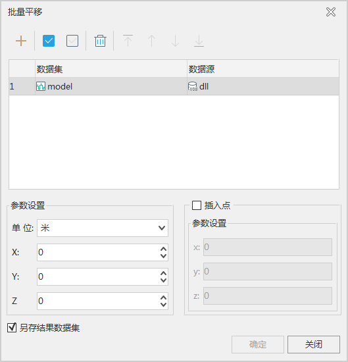Click the 关闭 button

314,344
